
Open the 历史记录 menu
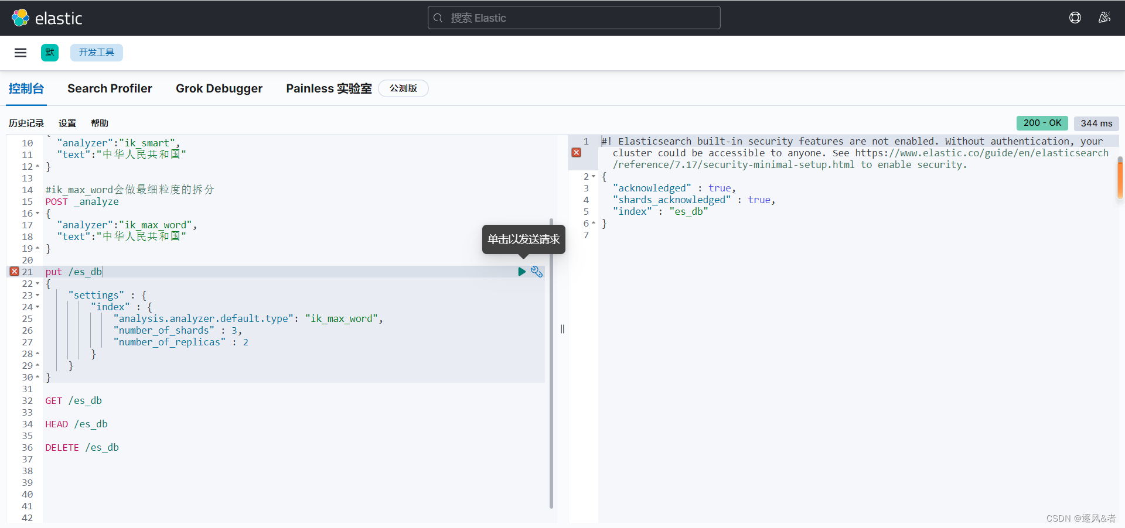coord(26,123)
